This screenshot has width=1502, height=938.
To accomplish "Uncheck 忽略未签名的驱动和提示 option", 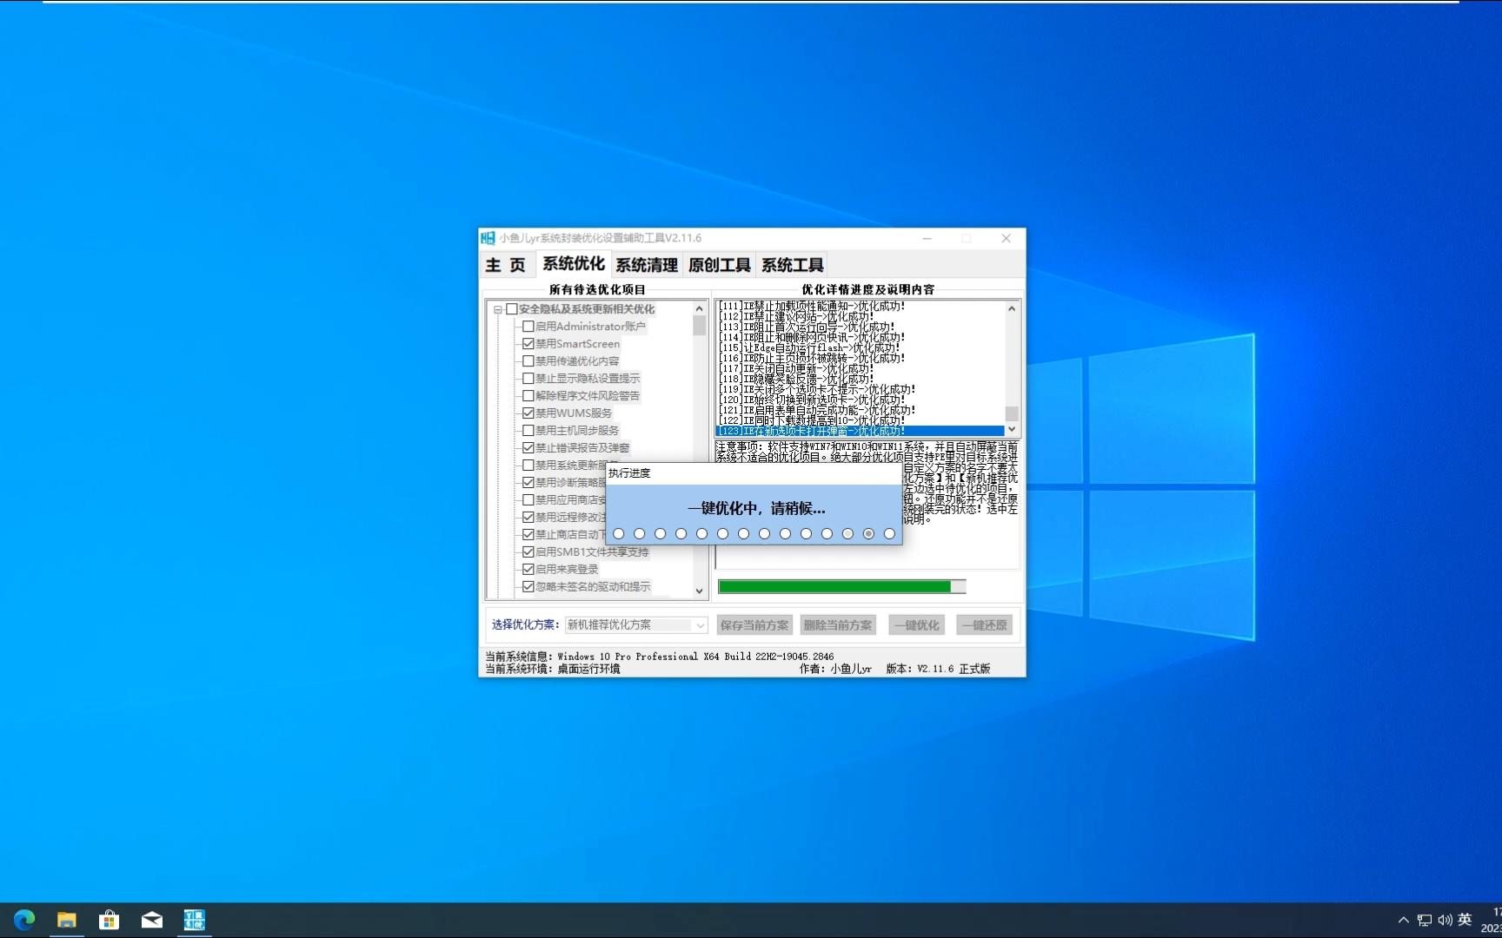I will coord(528,587).
